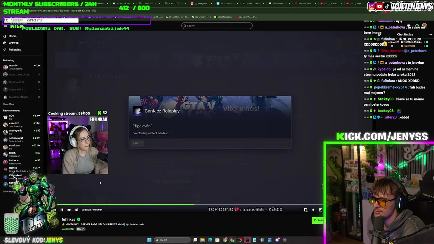Follow fufinkaa with the green button
This screenshot has height=244, width=434.
318,220
